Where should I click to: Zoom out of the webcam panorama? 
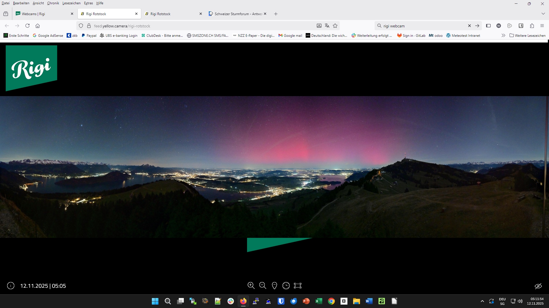click(x=262, y=285)
